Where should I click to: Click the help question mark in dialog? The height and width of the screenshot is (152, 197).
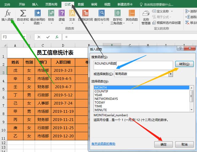click(180, 48)
